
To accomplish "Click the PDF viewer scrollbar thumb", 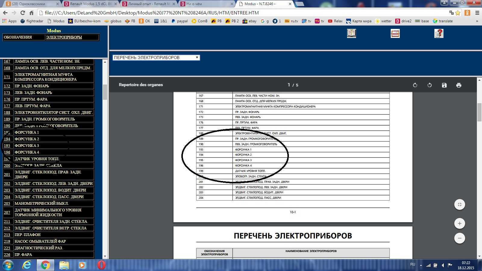I will click(479, 112).
